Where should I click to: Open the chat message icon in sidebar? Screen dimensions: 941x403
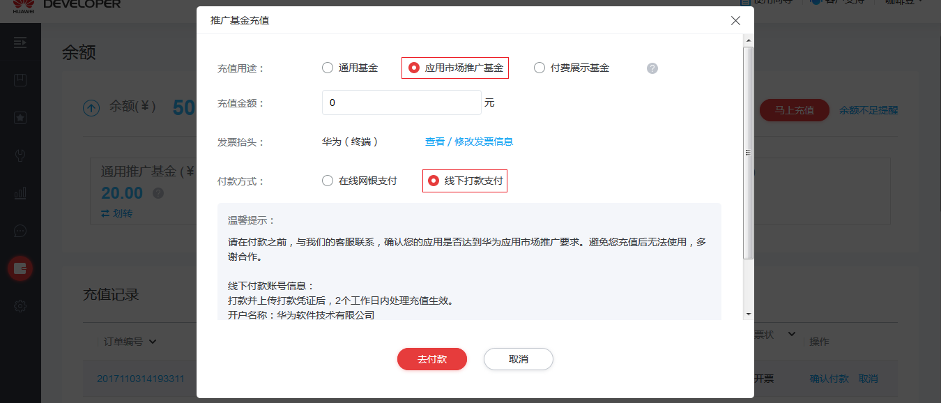pyautogui.click(x=20, y=230)
